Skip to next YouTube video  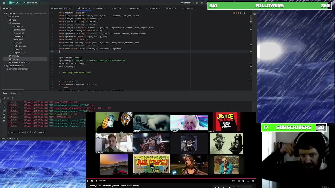92,181
